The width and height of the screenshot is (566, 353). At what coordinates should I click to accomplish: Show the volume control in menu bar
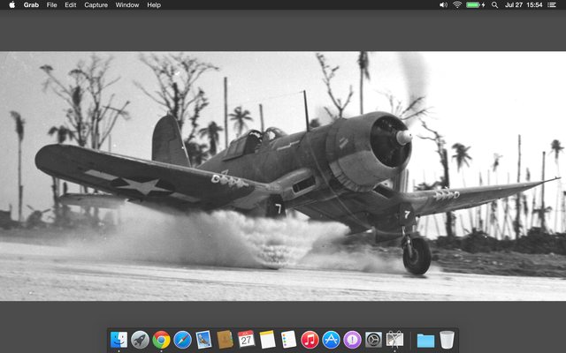[443, 5]
